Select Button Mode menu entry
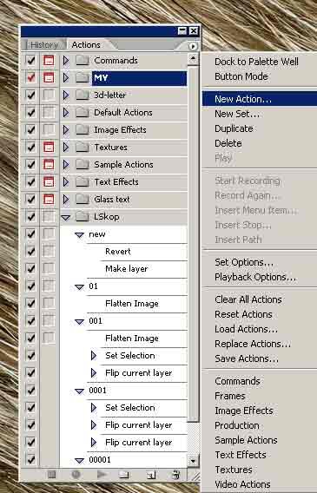The height and width of the screenshot is (493, 317). click(260, 76)
